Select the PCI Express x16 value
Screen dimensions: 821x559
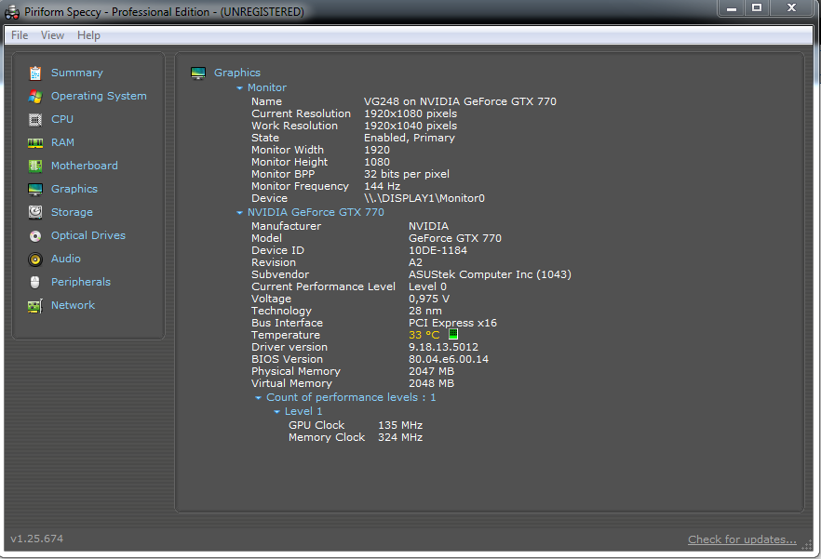452,323
